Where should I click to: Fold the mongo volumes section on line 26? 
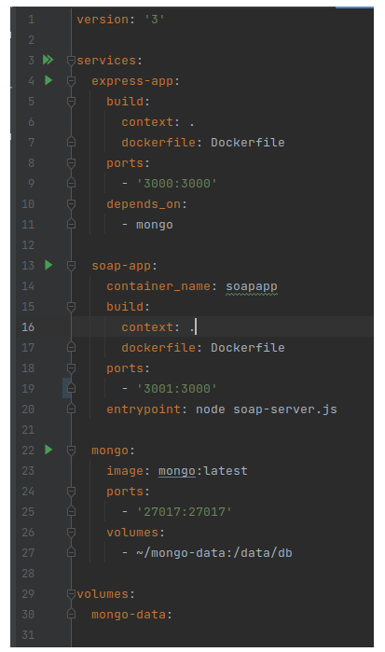tap(71, 533)
